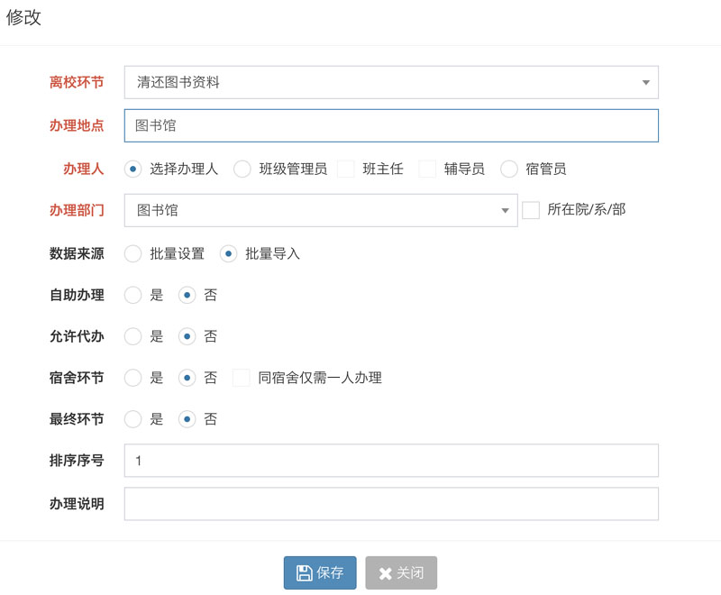Tick 同宿舍仅需一人办理 checkbox
This screenshot has height=595, width=721.
click(242, 378)
